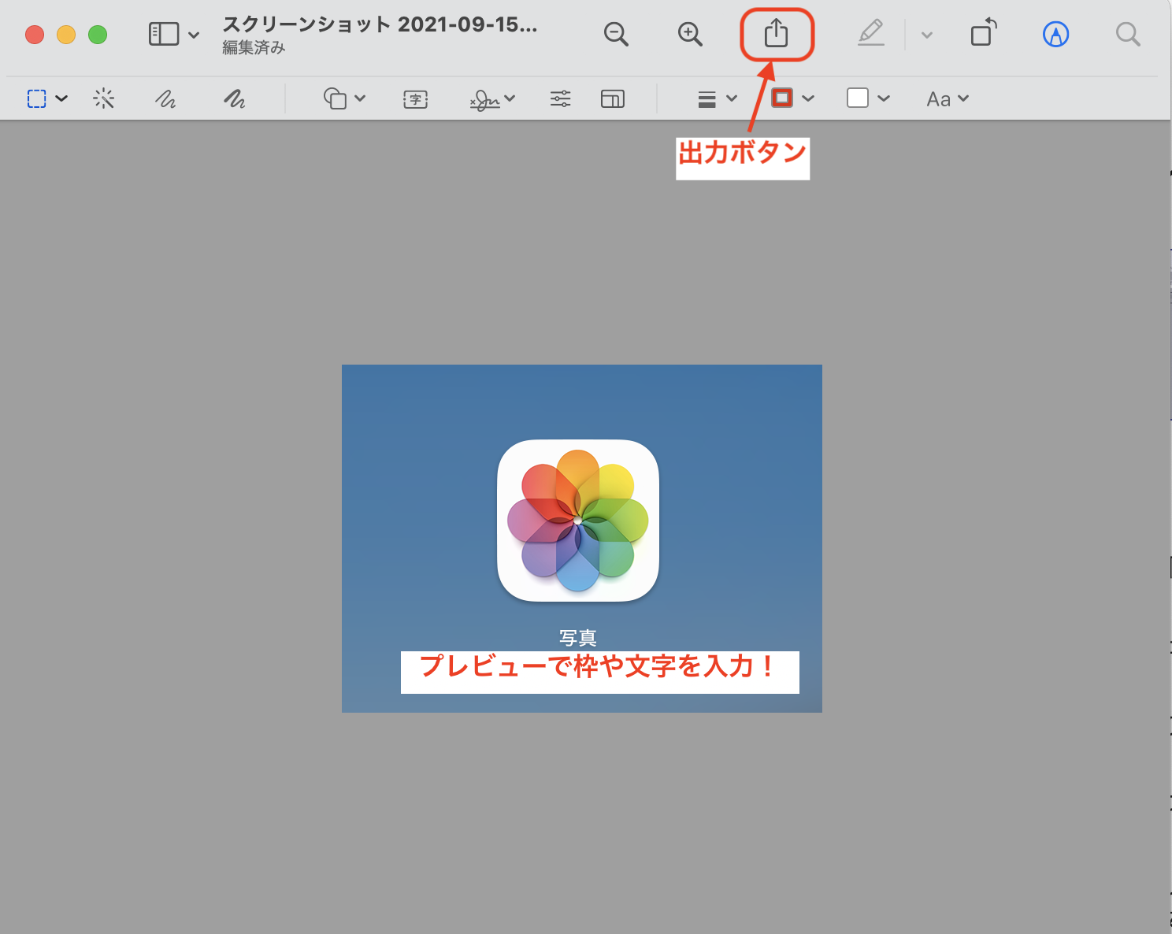Select the Draw tool

[234, 98]
